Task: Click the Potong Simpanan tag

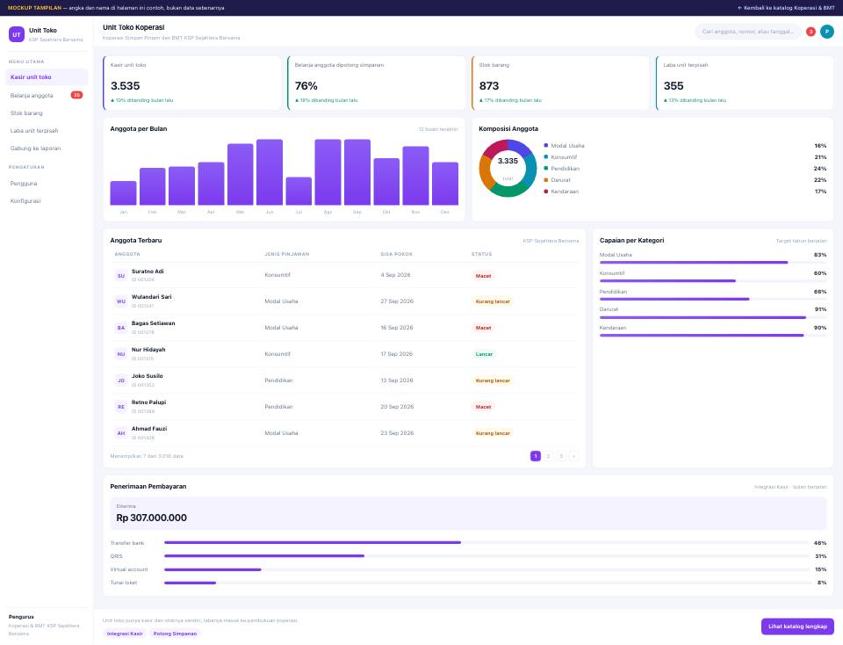Action: pyautogui.click(x=176, y=634)
